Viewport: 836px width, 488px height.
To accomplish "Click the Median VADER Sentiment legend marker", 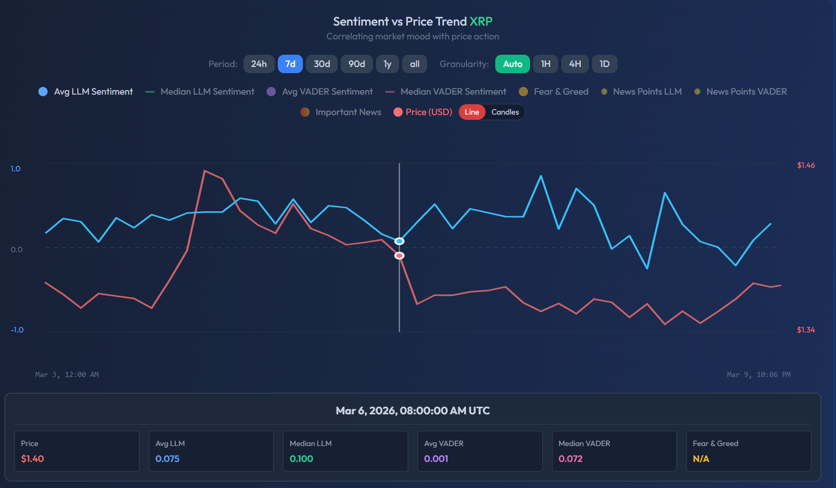I will tap(389, 92).
